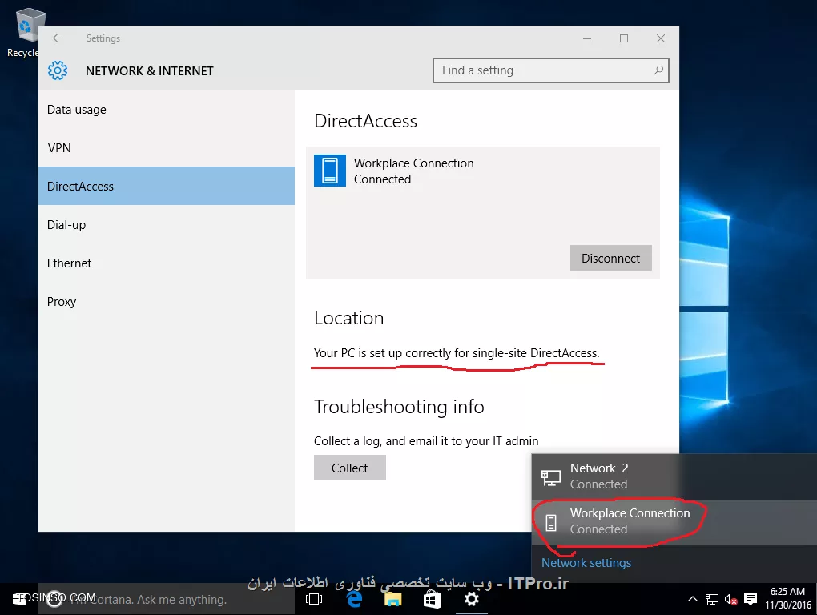Open Action Center notifications icon
This screenshot has height=615, width=817.
click(x=751, y=599)
